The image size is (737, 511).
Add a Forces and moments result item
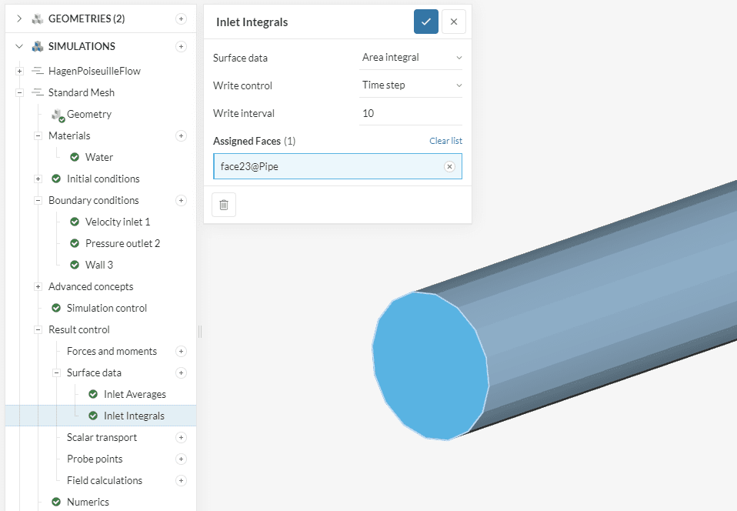[x=181, y=351]
